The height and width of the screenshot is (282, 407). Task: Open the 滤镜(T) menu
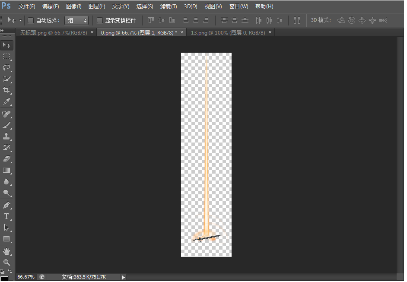[x=169, y=6]
